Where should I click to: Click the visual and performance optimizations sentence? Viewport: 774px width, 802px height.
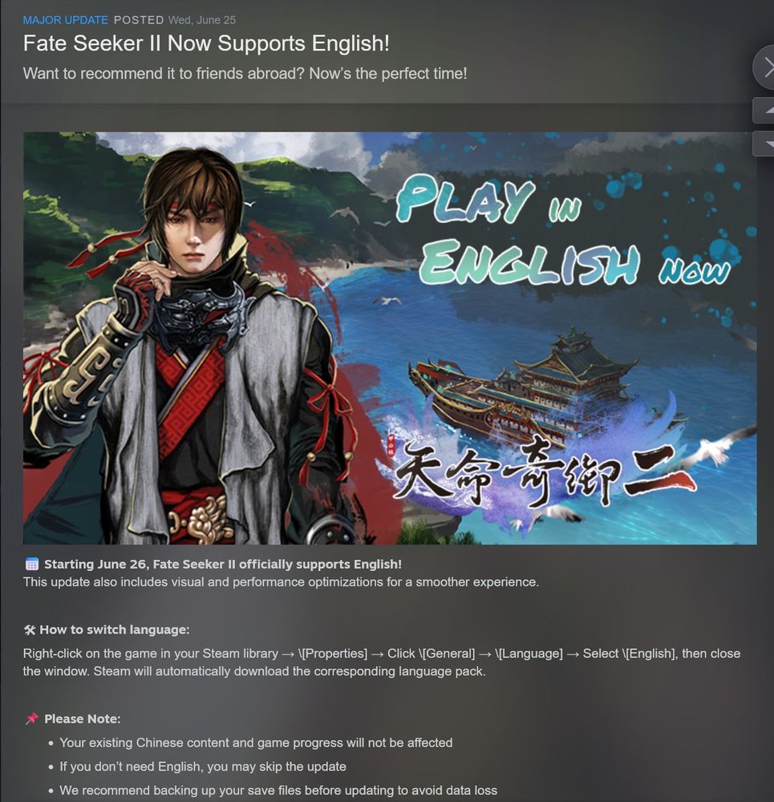(x=281, y=582)
